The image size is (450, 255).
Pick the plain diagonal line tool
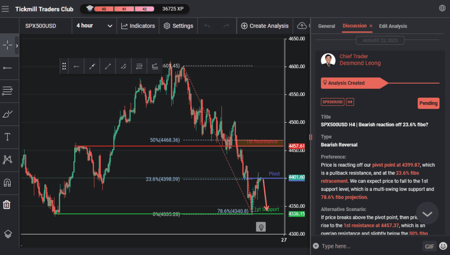(108, 67)
